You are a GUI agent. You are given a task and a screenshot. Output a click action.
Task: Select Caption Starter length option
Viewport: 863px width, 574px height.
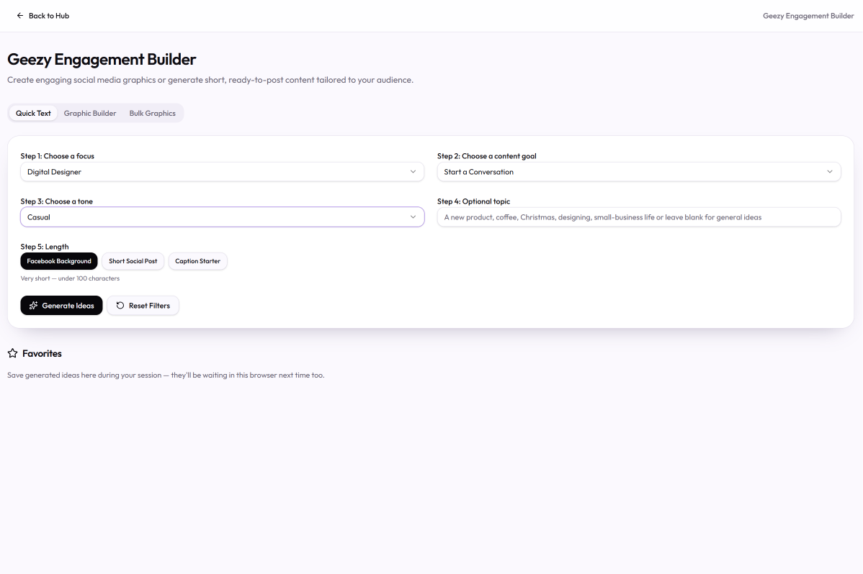pos(197,261)
